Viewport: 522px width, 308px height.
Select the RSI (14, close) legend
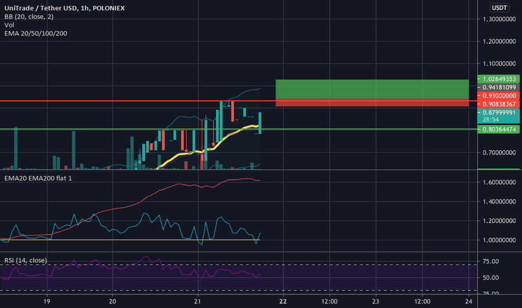click(26, 260)
